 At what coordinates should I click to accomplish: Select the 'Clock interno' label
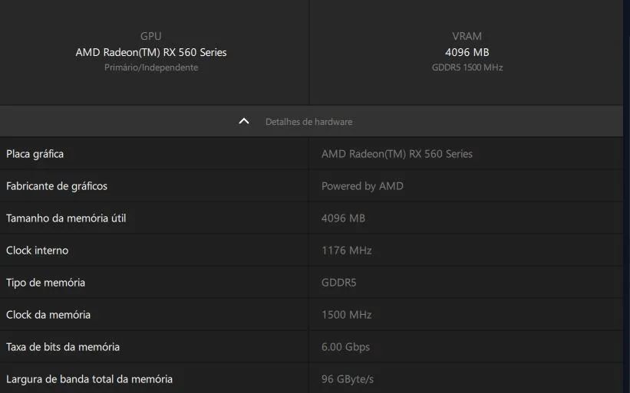(37, 251)
